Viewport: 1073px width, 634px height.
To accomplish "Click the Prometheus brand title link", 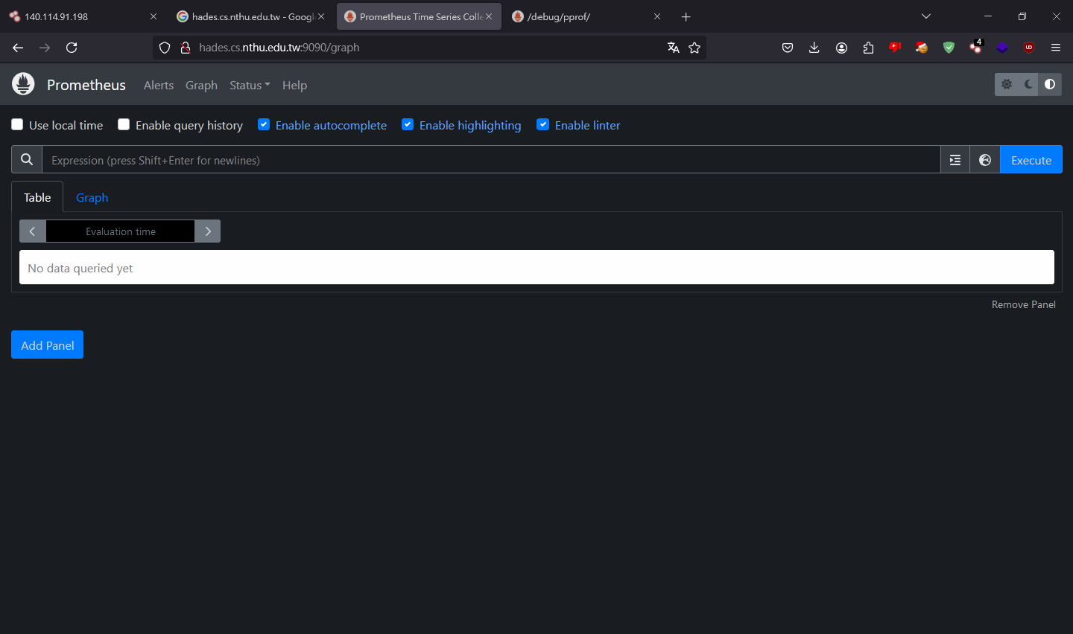I will (x=86, y=85).
